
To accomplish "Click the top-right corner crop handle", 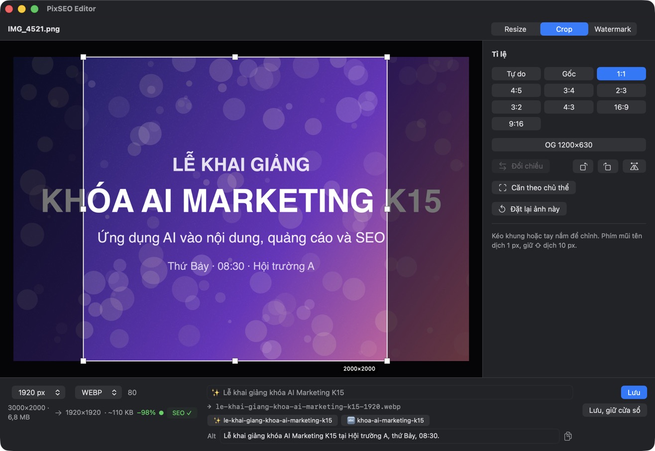I will (x=387, y=57).
